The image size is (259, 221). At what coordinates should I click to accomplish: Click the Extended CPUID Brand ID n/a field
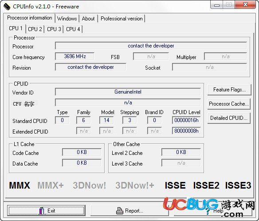point(154,131)
